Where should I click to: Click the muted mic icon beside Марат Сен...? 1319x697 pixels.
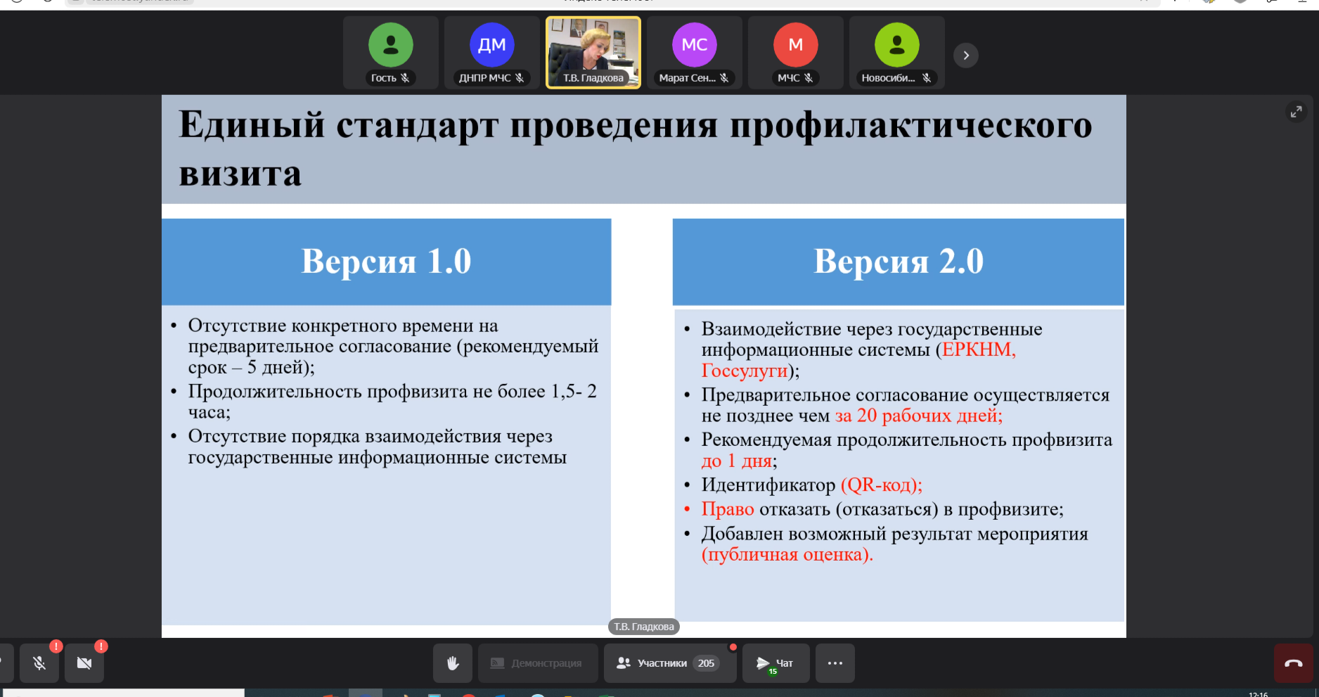[x=724, y=78]
